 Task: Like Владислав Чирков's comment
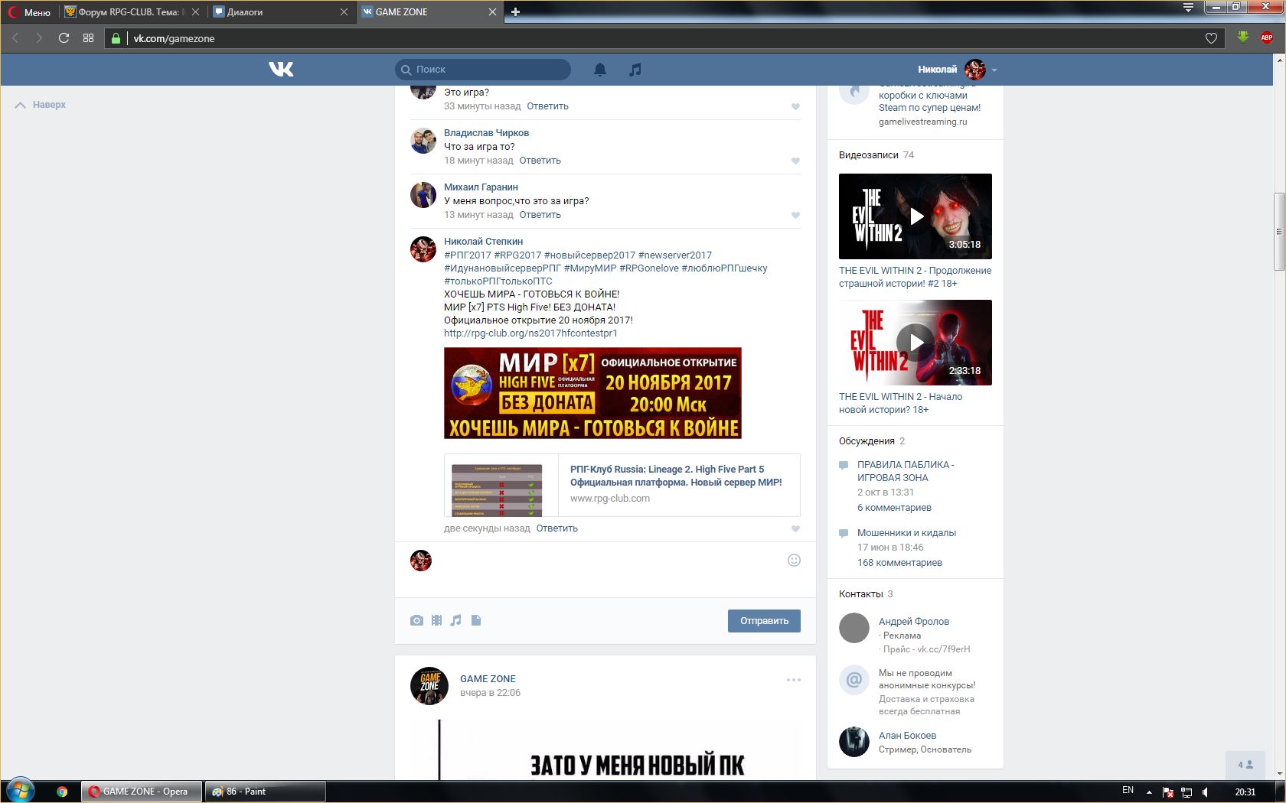point(795,161)
